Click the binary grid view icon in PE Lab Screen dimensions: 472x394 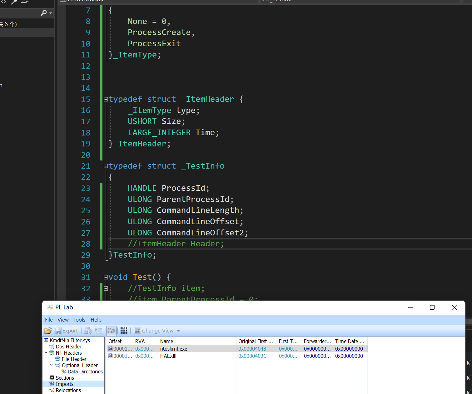[124, 331]
